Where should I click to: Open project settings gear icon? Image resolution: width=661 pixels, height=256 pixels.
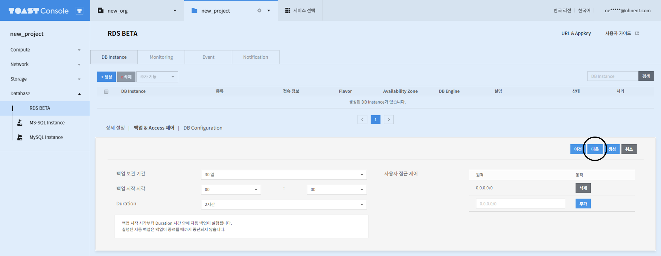coord(259,10)
